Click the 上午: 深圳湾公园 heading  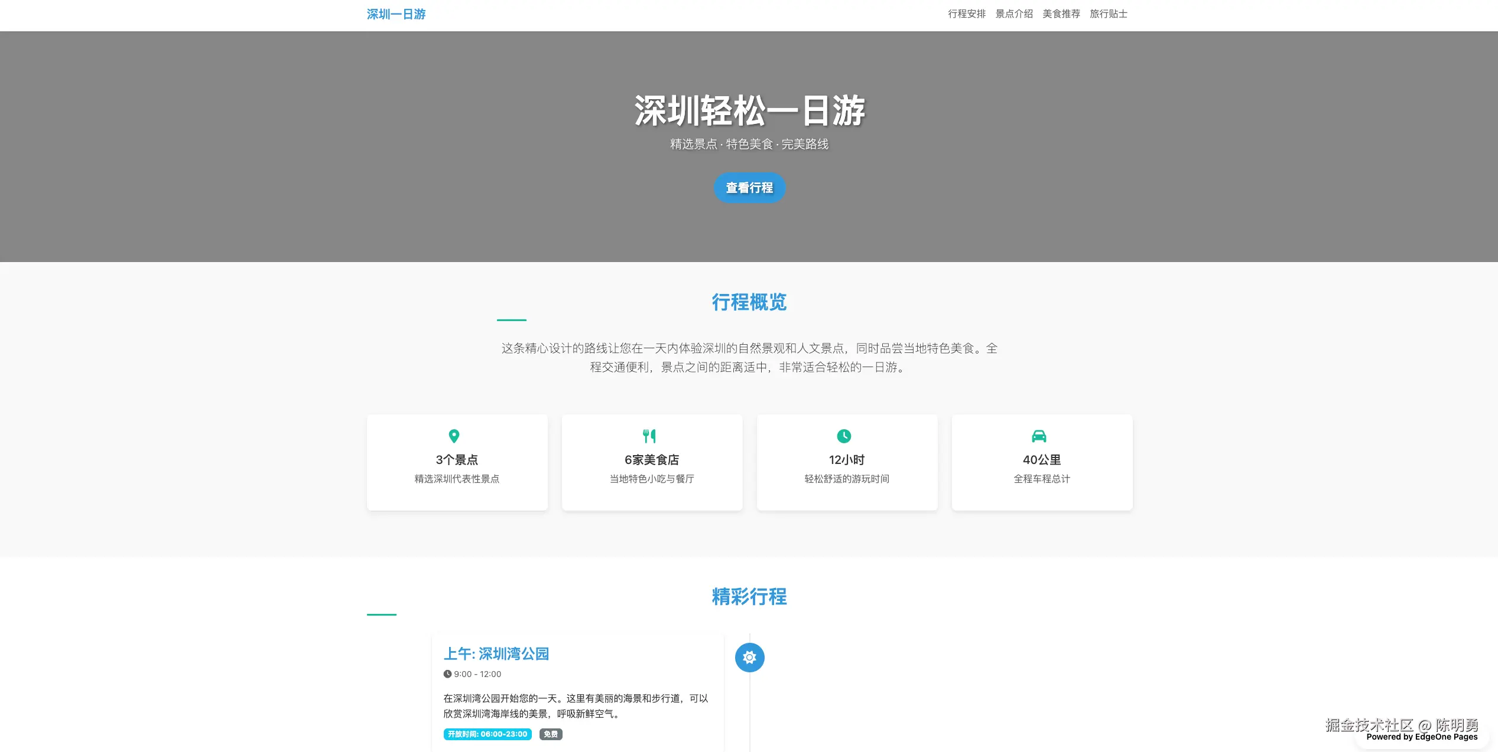coord(496,654)
